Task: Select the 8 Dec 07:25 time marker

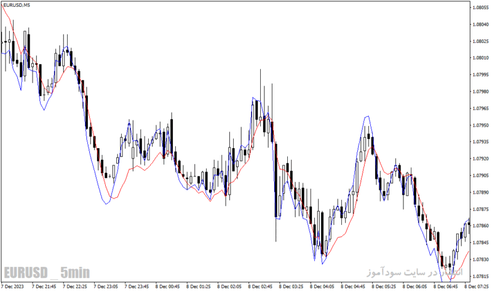Action: pos(477,286)
